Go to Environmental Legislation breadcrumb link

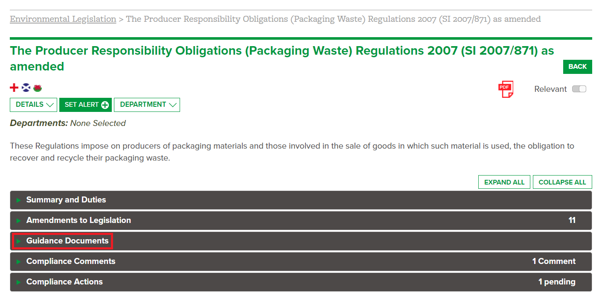point(63,19)
